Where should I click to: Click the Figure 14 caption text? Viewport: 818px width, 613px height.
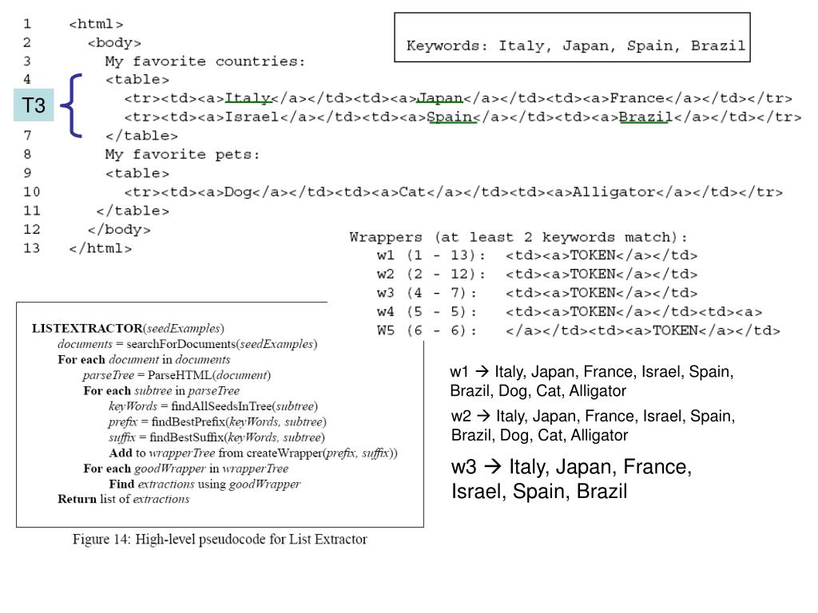click(220, 539)
